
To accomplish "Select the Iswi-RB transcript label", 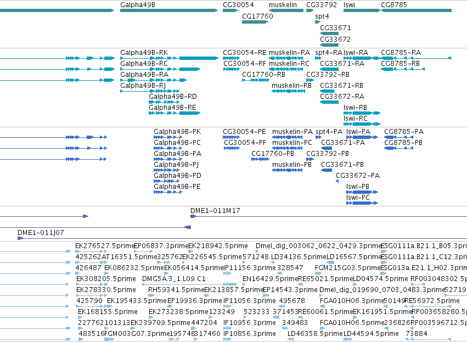I will click(355, 108).
